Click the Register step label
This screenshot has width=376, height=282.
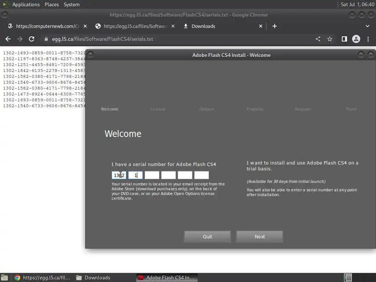303,109
